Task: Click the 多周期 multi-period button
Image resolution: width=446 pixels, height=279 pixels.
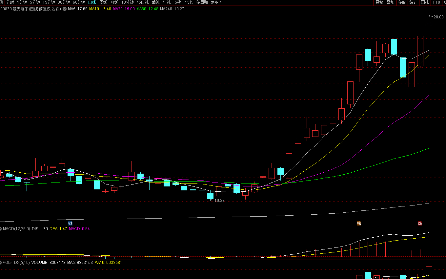Action: 202,2
